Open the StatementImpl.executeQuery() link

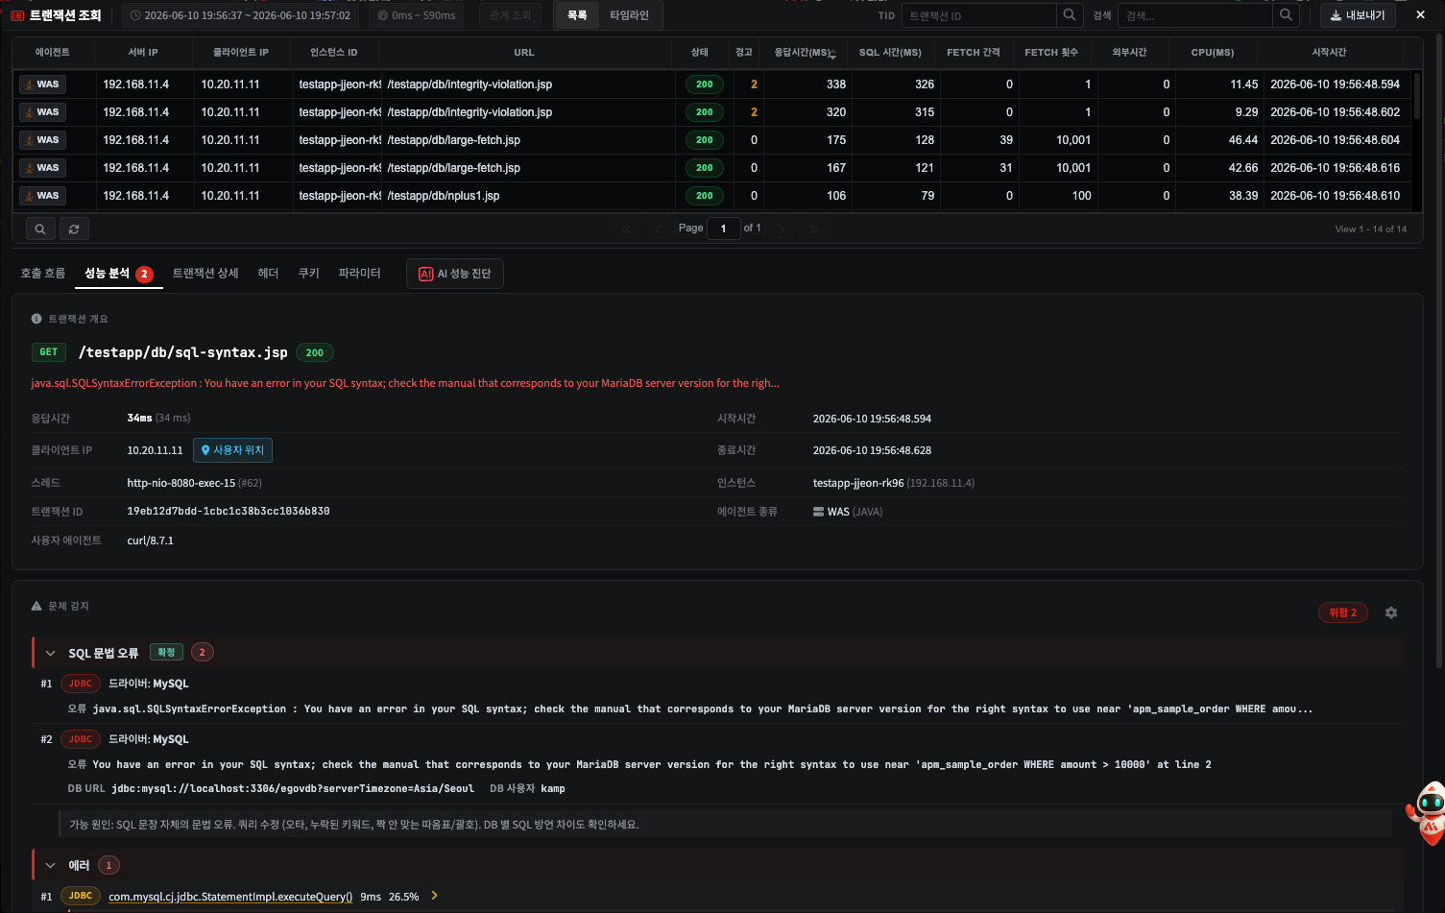pos(230,897)
